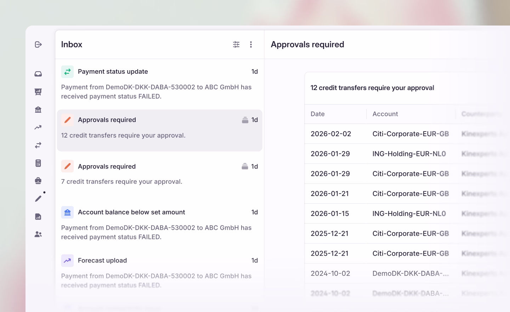Open the report chart icon in sidebar

(x=38, y=217)
